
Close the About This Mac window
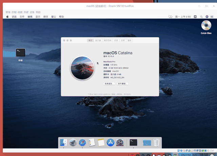tap(64, 40)
